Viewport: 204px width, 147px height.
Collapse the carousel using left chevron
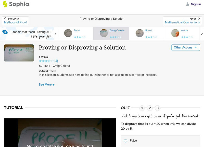click(x=56, y=33)
